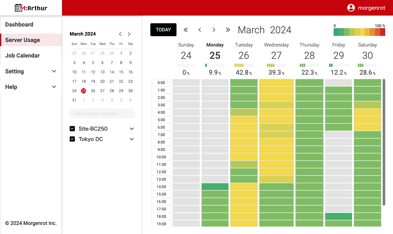Open the Job Calendar page

pyautogui.click(x=23, y=56)
